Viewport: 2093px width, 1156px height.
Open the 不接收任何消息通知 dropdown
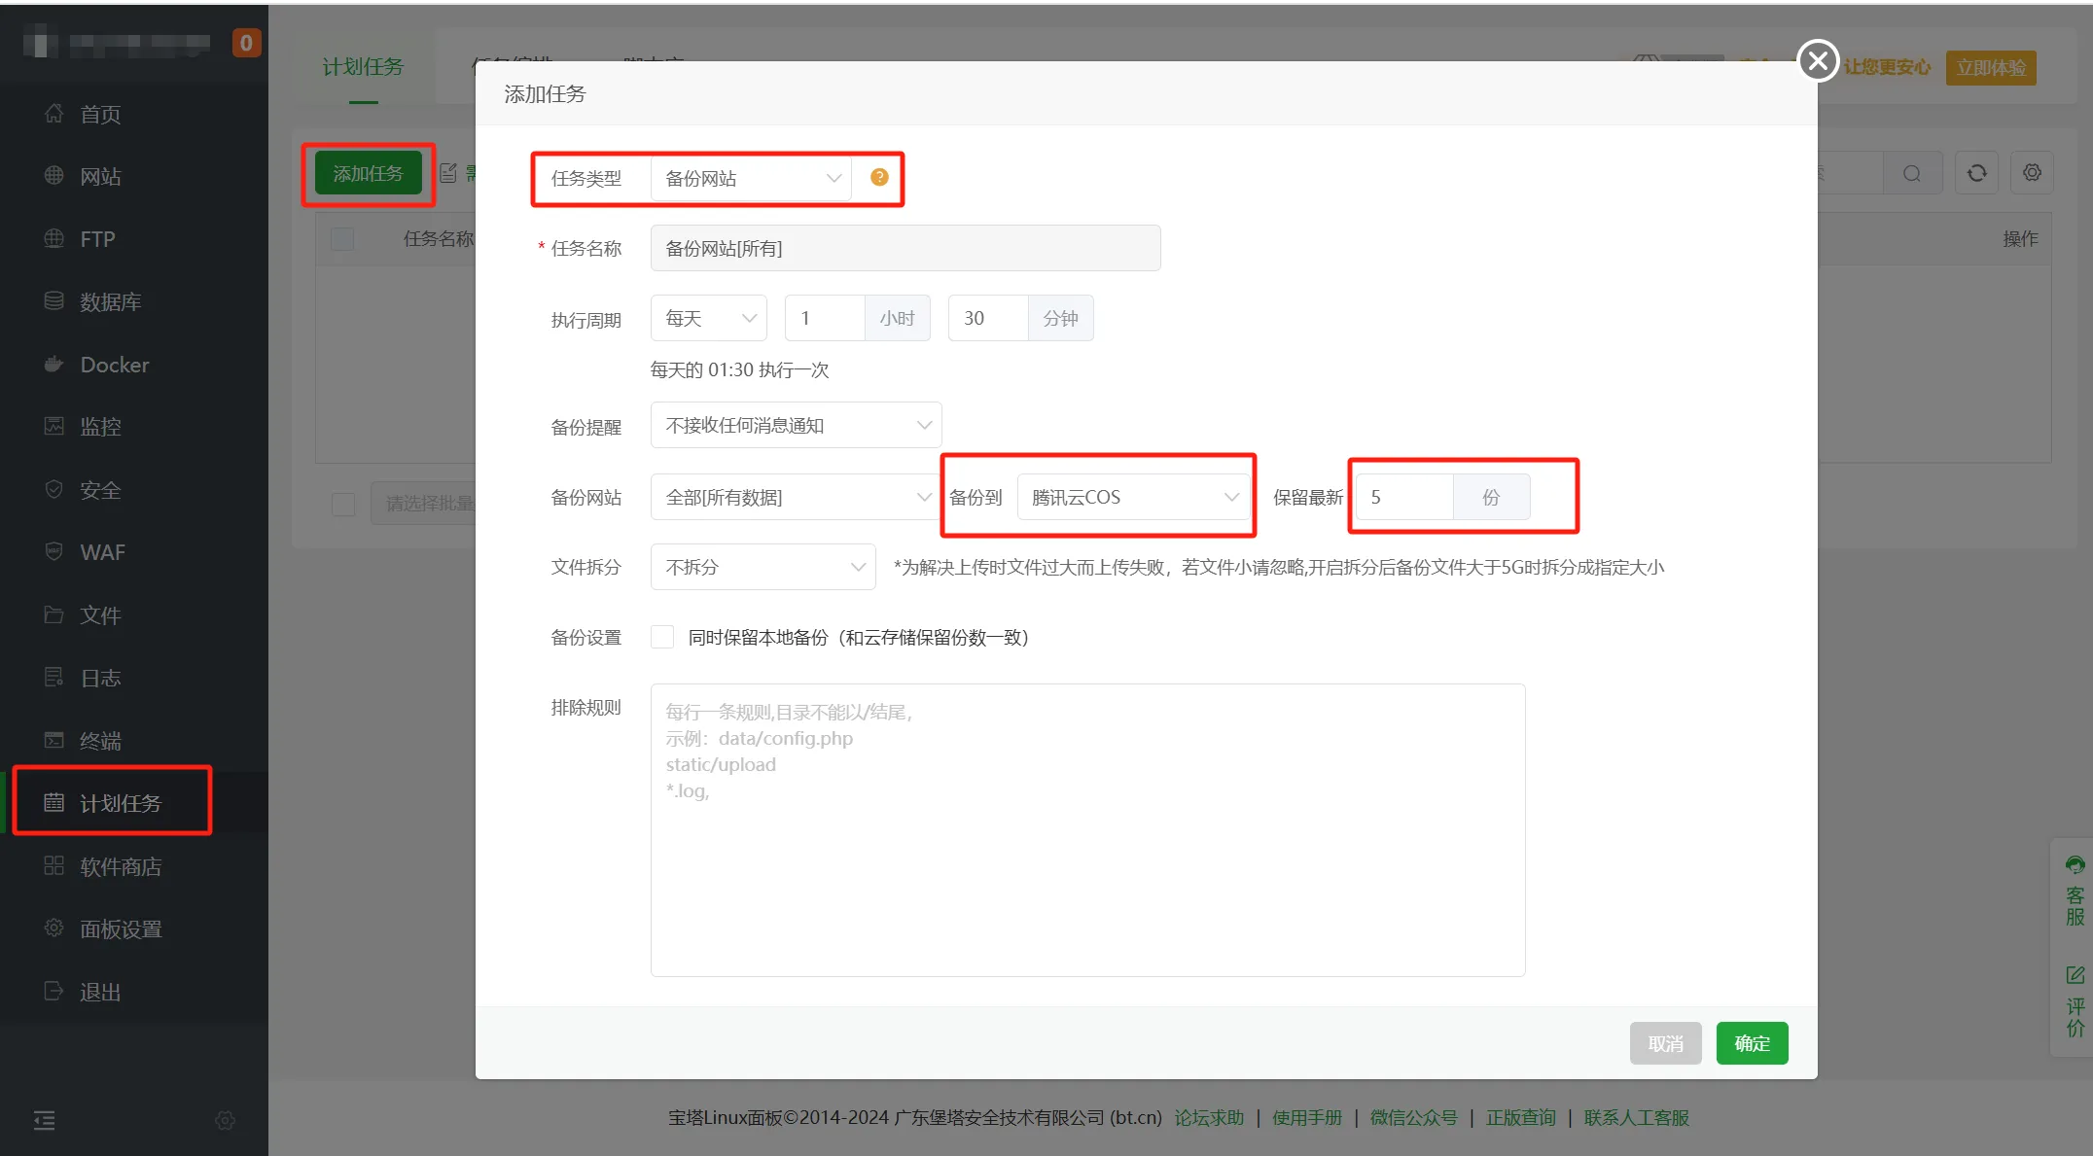[x=797, y=425]
